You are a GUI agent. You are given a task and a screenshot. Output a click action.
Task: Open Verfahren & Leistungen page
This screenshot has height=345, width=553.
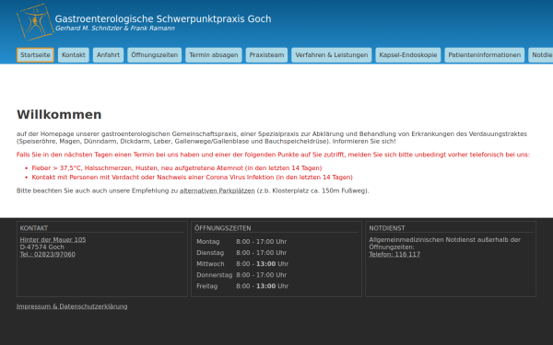(x=332, y=55)
